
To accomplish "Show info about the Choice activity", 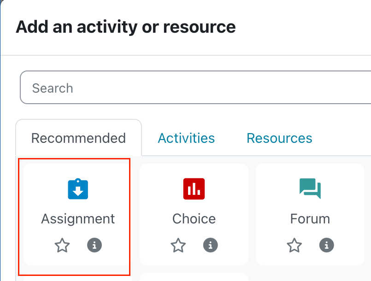I will click(211, 246).
